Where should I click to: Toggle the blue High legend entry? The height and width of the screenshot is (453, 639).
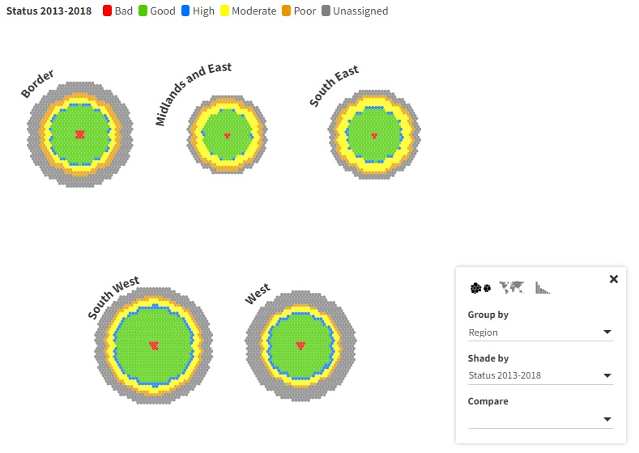click(198, 11)
